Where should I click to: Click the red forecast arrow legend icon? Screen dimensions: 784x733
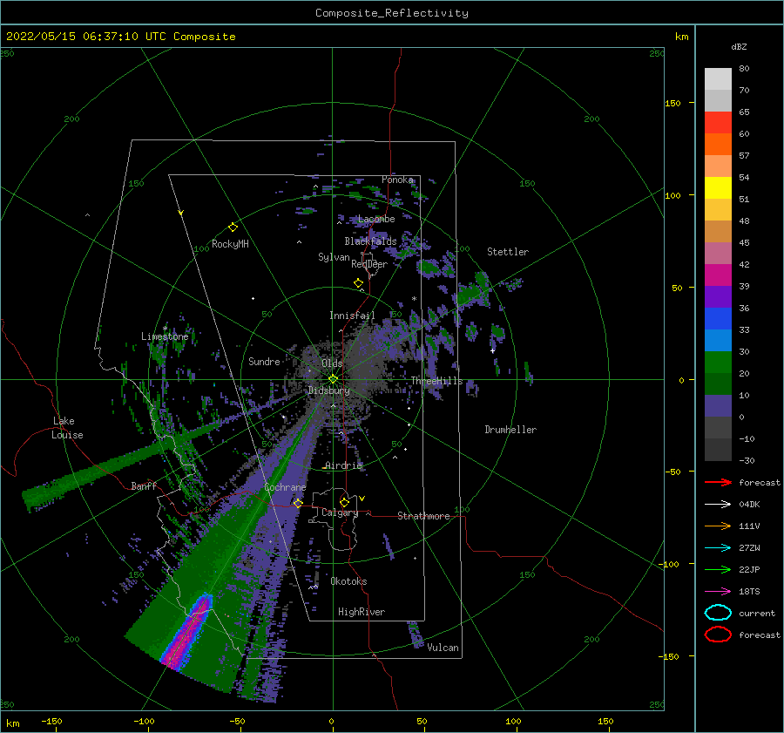click(718, 482)
